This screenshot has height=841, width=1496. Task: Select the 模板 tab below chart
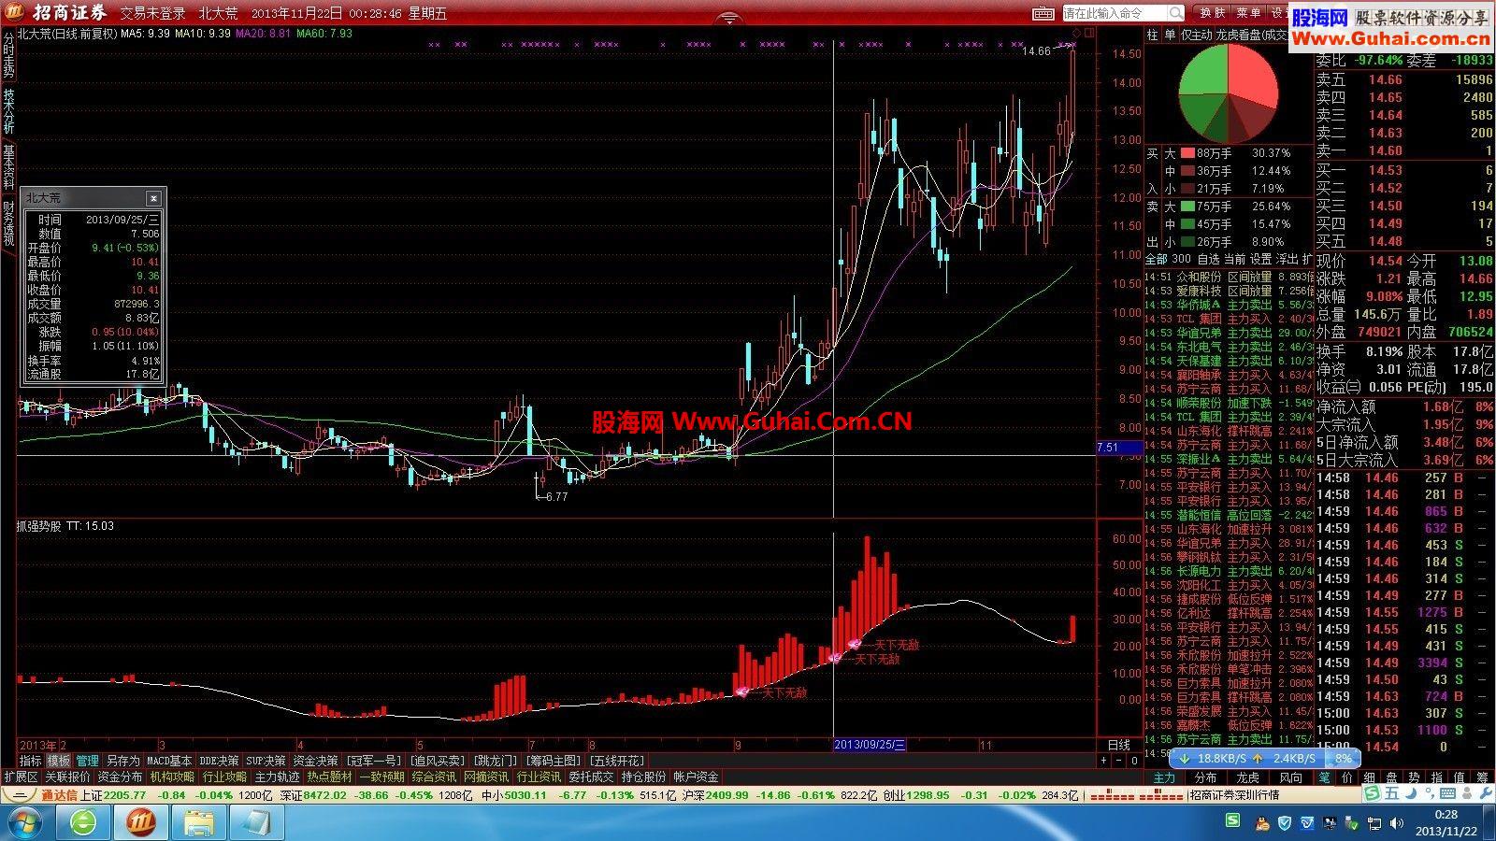58,762
